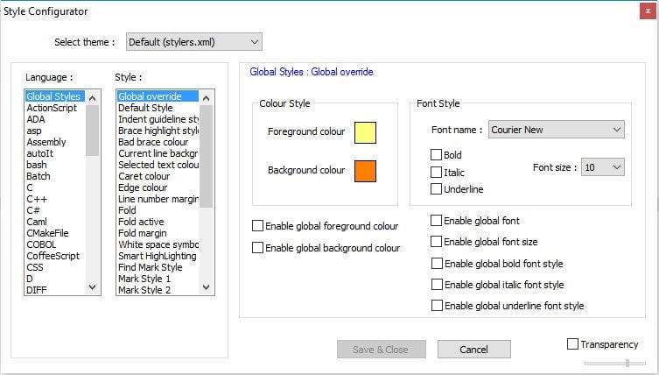Enable global background colour

point(257,247)
